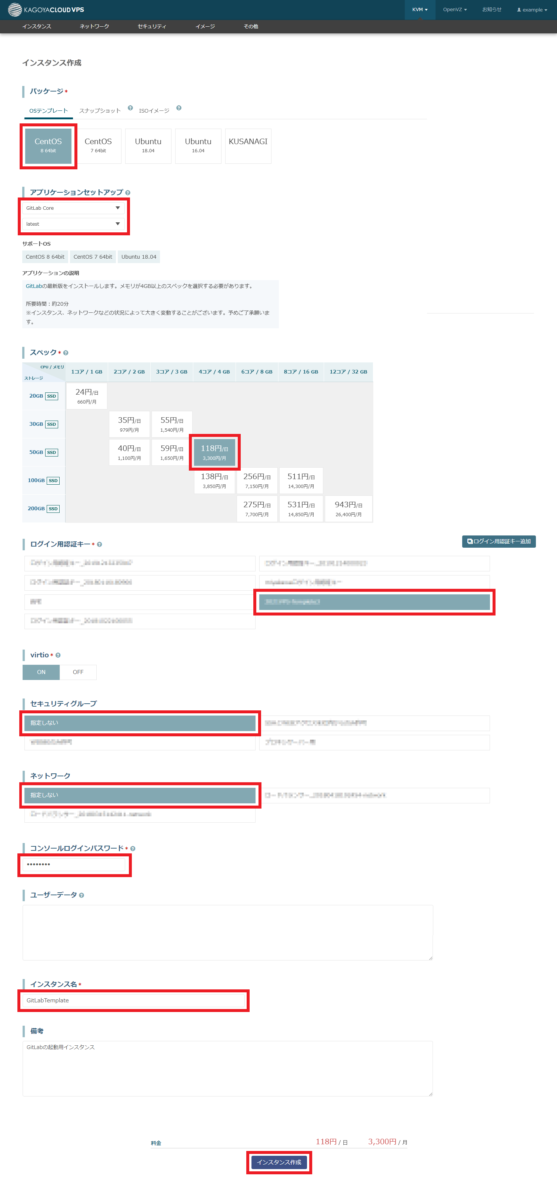The width and height of the screenshot is (557, 1178).
Task: Click help icon beside アプリケーションセットアップ heading
Action: click(x=127, y=193)
